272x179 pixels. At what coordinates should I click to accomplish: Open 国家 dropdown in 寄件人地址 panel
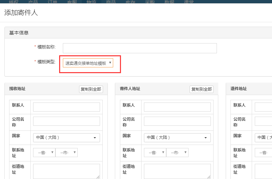click(x=177, y=138)
